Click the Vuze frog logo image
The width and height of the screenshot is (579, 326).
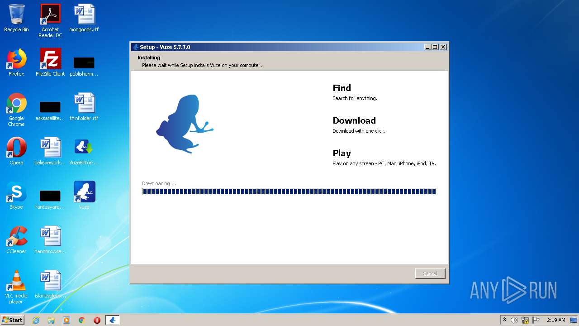tap(185, 124)
